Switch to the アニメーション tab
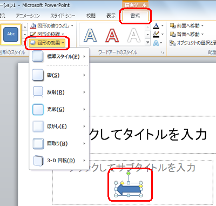The image size is (216, 206). [28, 16]
